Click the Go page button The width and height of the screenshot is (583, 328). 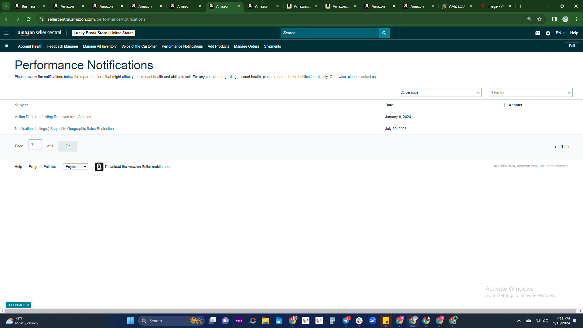click(x=68, y=146)
